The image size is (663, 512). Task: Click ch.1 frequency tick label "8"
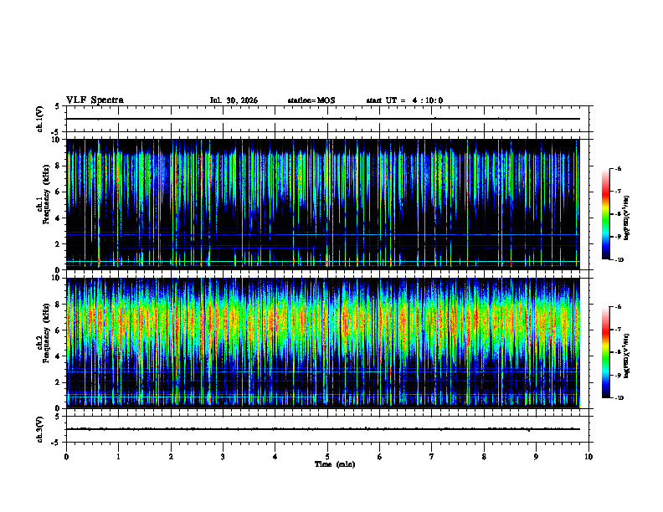point(59,166)
